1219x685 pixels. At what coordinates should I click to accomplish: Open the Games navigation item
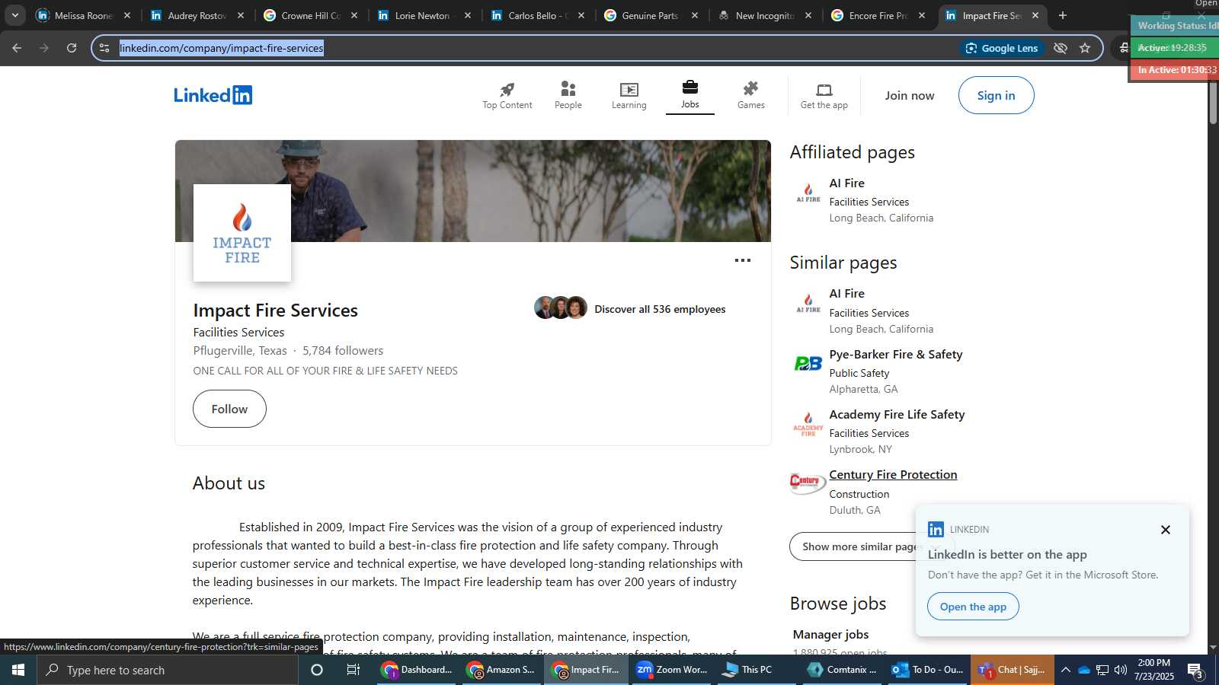751,96
